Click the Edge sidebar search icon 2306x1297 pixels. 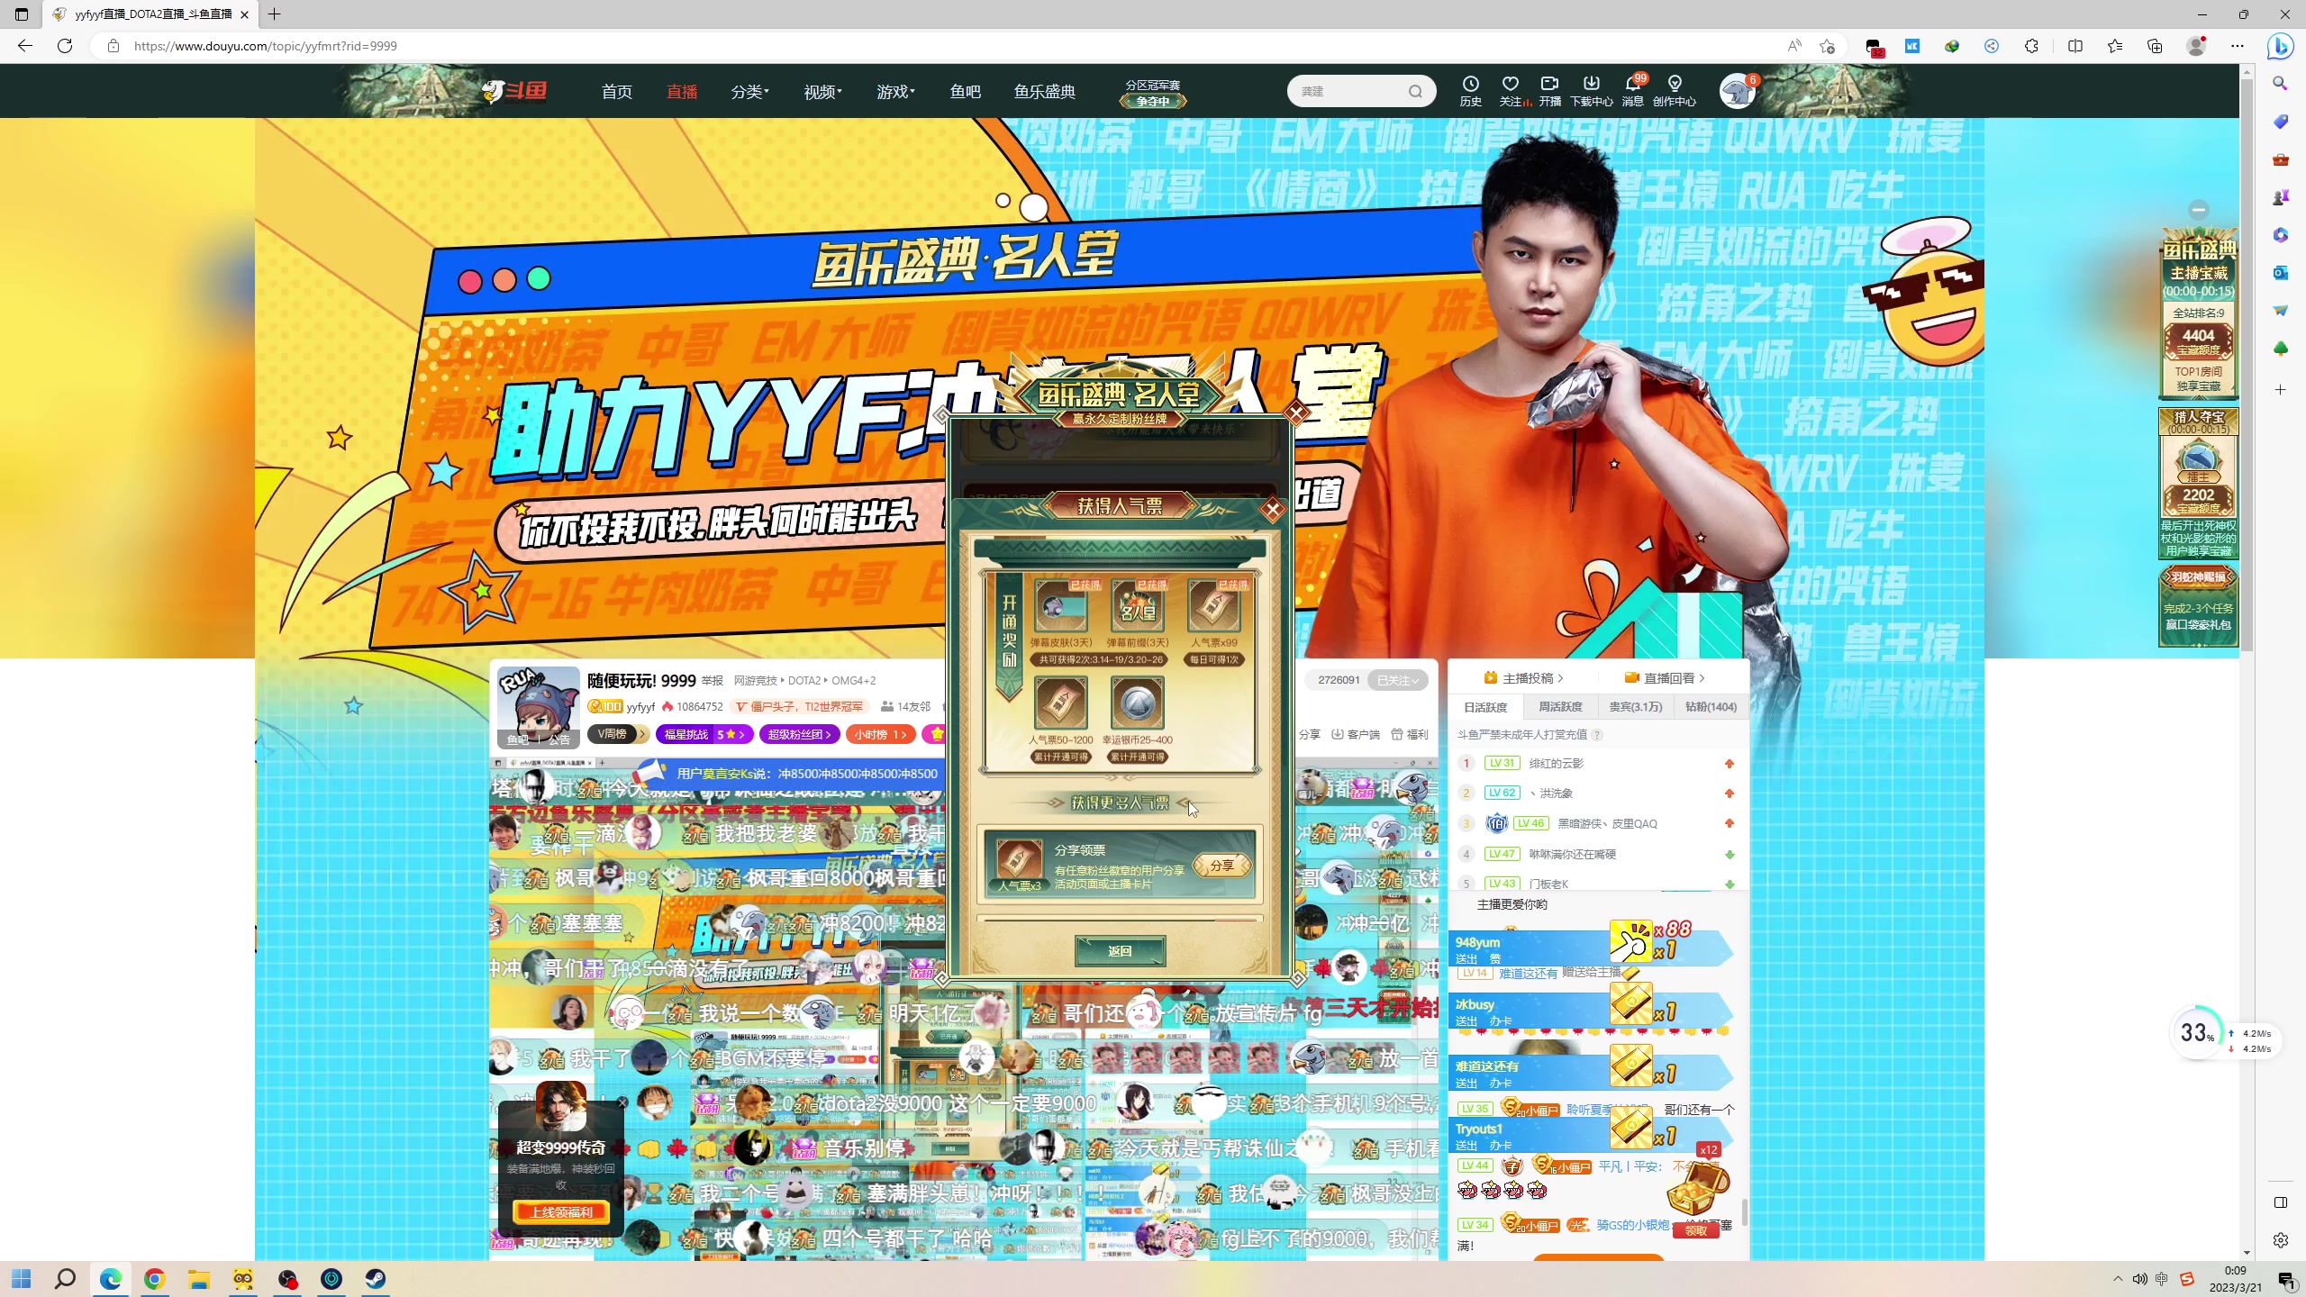2280,84
